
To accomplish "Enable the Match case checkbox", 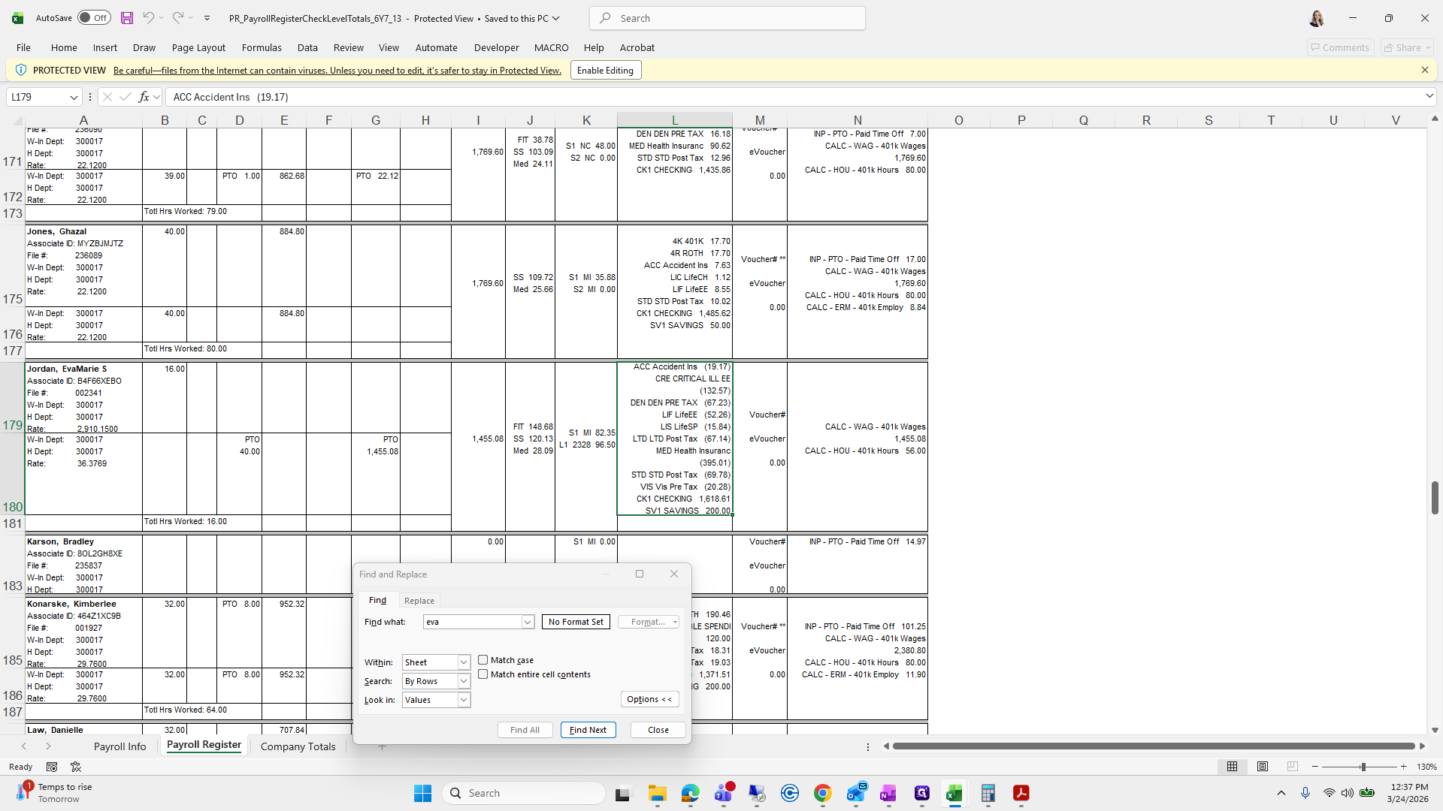I will click(x=483, y=660).
